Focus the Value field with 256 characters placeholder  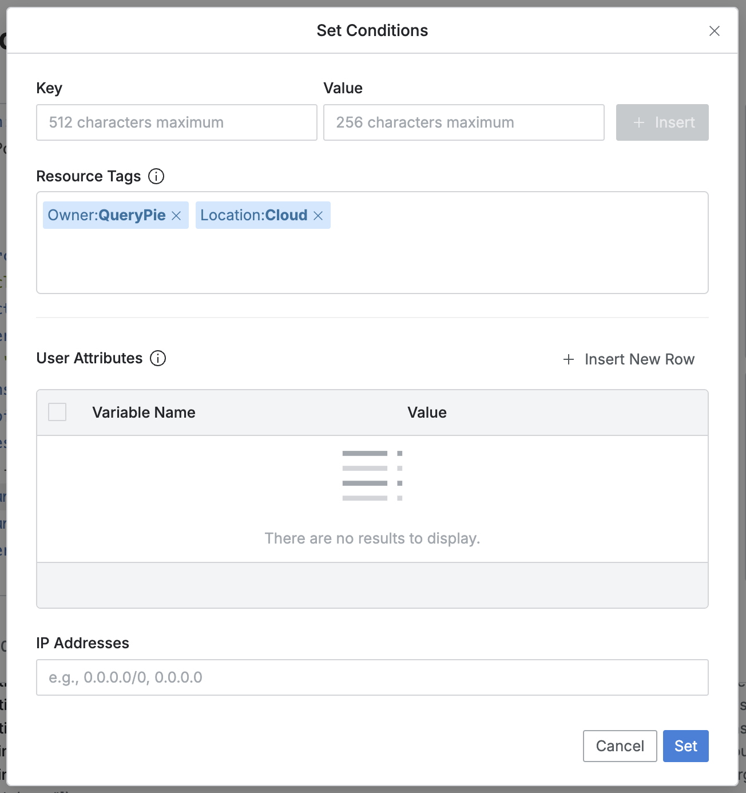(463, 122)
